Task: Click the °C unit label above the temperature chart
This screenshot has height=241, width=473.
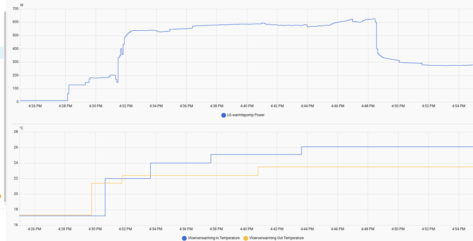Action: pyautogui.click(x=21, y=128)
